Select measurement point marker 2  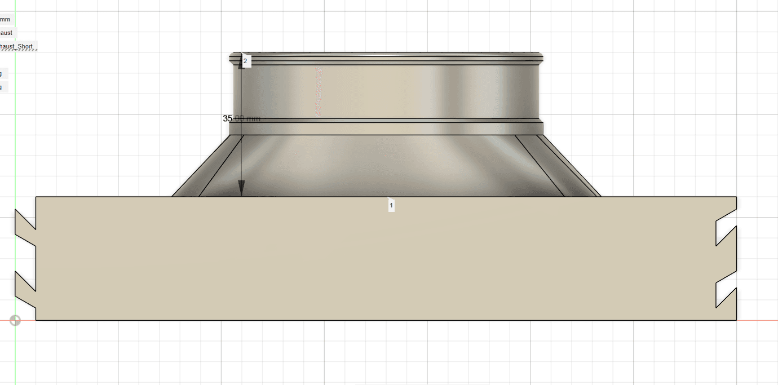pos(246,60)
